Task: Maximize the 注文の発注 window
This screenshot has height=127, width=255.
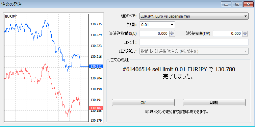Action: pos(237,4)
